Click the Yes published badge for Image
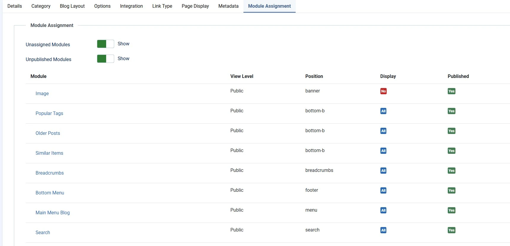This screenshot has width=510, height=246. tap(452, 91)
